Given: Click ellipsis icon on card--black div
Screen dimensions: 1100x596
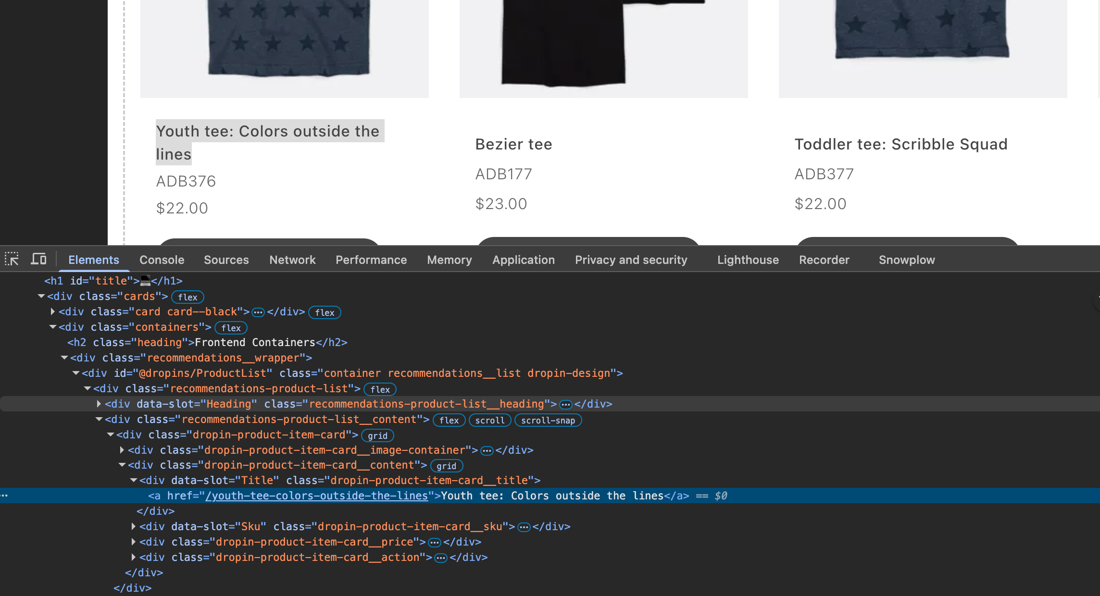Looking at the screenshot, I should click(x=258, y=312).
